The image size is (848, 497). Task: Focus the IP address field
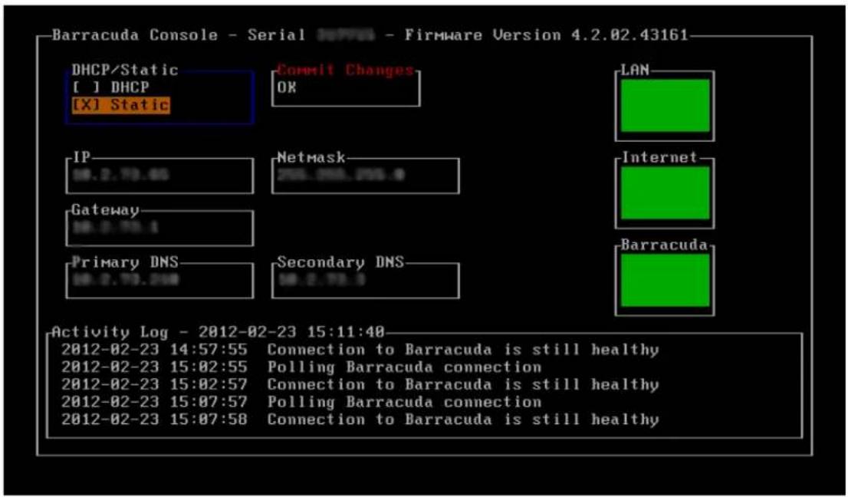159,175
